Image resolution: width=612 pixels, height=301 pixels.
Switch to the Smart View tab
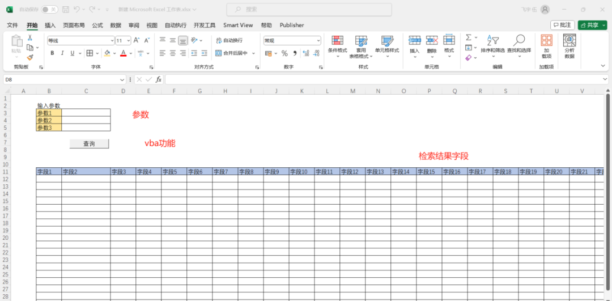(238, 25)
